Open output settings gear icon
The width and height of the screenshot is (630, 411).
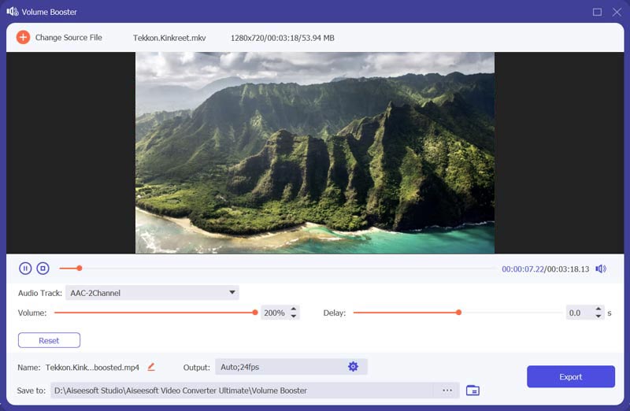tap(353, 367)
